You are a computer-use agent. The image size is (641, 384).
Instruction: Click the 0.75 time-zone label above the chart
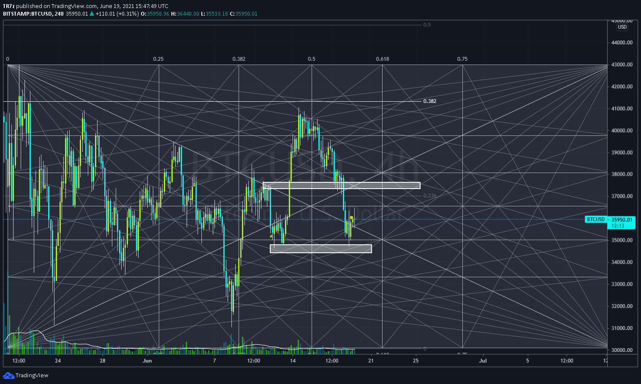click(x=462, y=59)
